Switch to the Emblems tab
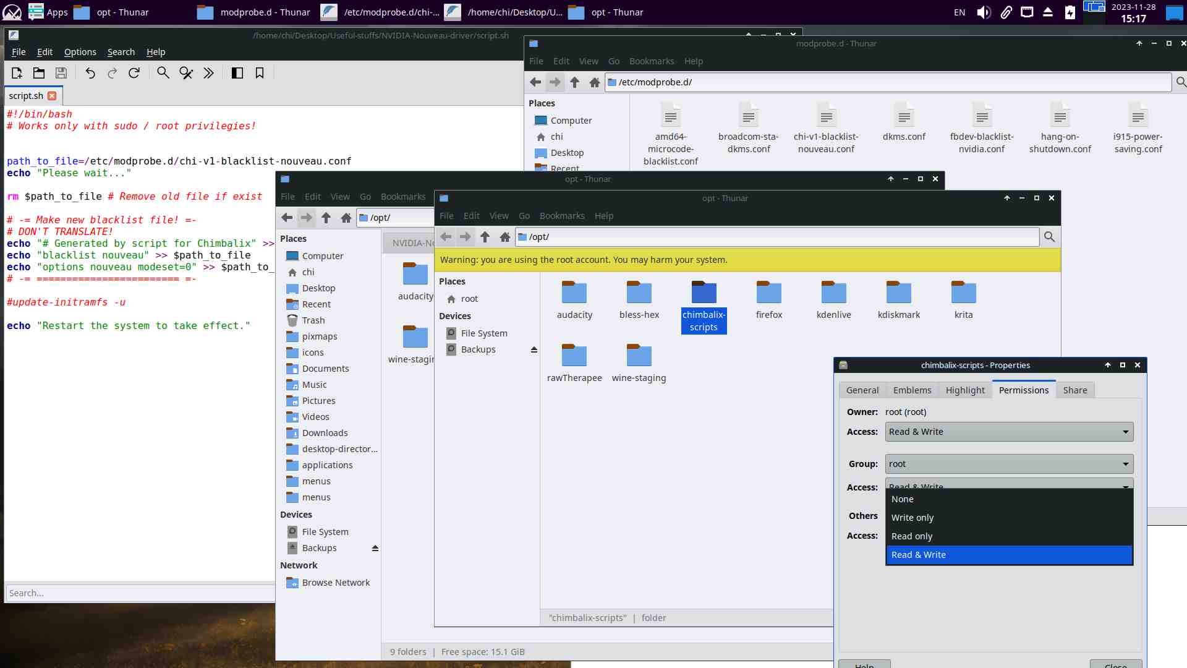 tap(912, 390)
